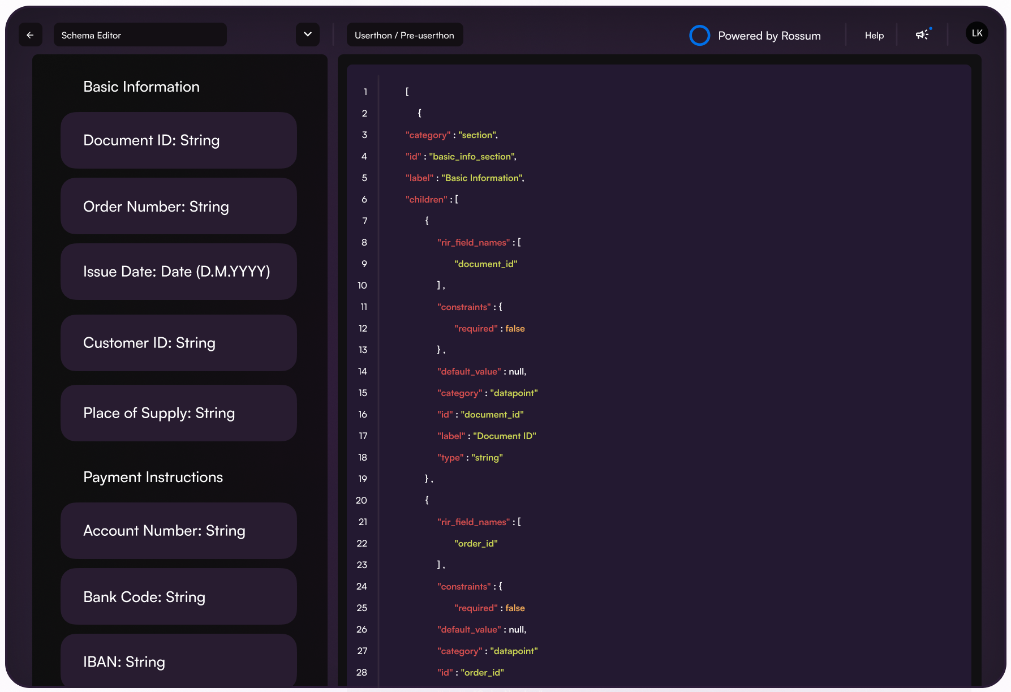
Task: Select the Document ID: String field
Action: 179,140
